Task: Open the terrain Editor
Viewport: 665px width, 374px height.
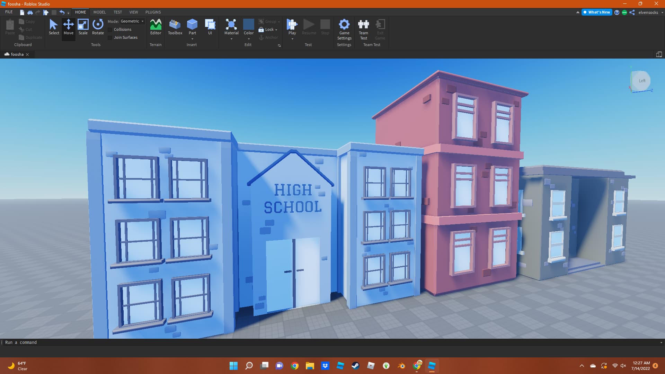Action: coord(156,28)
